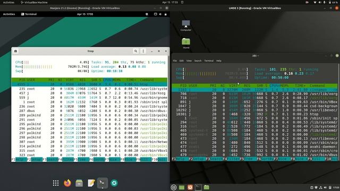This screenshot has height=191, width=340.
Task: Open the green round app in Manjaro dock
Action: (114, 183)
